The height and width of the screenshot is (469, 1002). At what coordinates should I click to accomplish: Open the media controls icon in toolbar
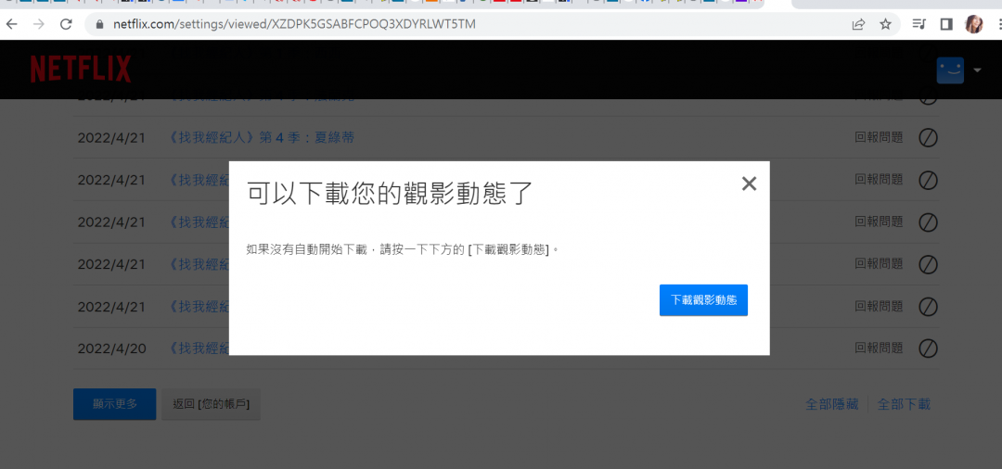tap(918, 24)
